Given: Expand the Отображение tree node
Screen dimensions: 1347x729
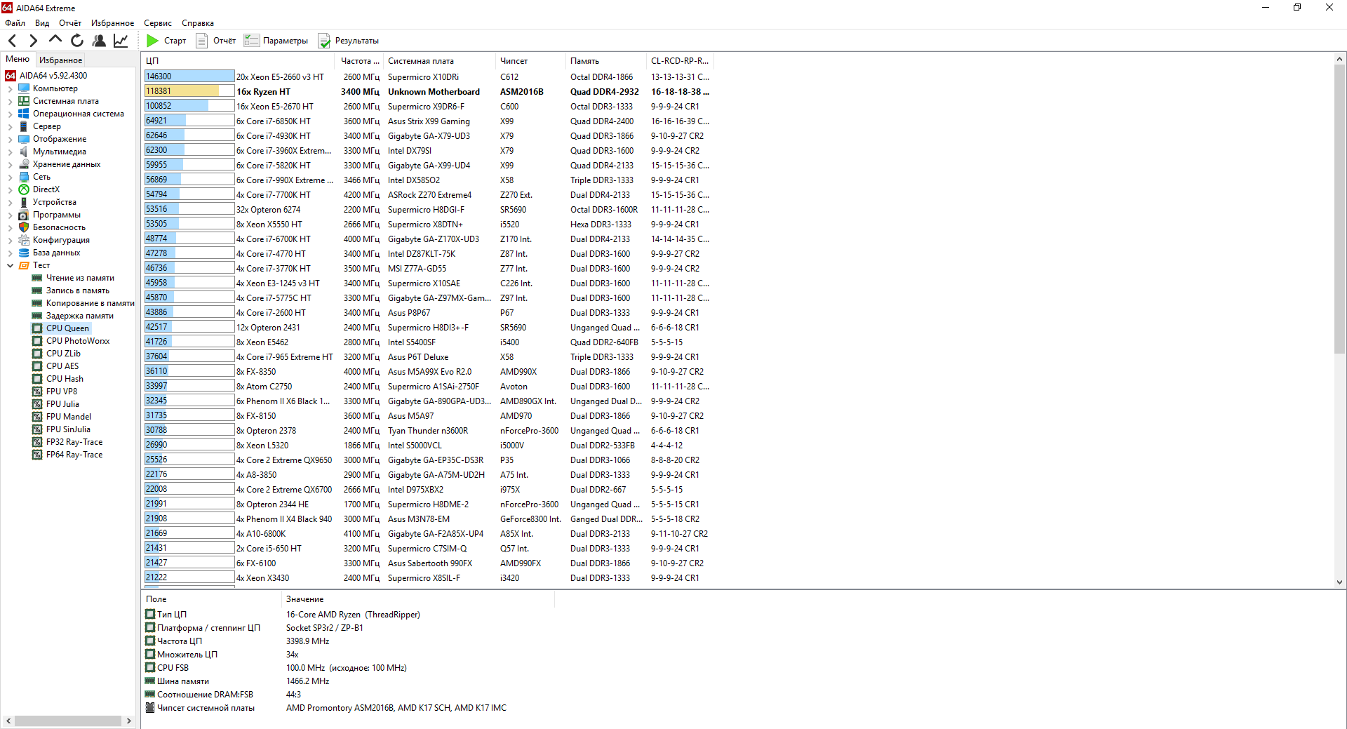Looking at the screenshot, I should point(10,139).
